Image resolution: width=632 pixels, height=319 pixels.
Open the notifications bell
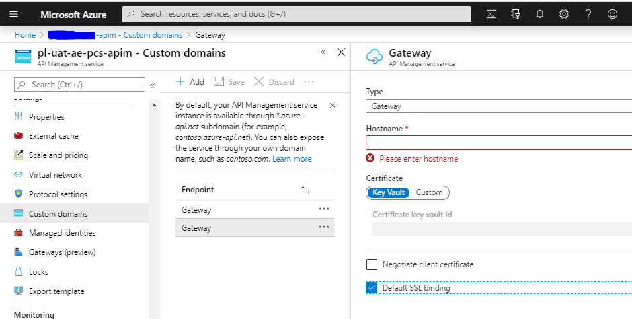click(540, 14)
